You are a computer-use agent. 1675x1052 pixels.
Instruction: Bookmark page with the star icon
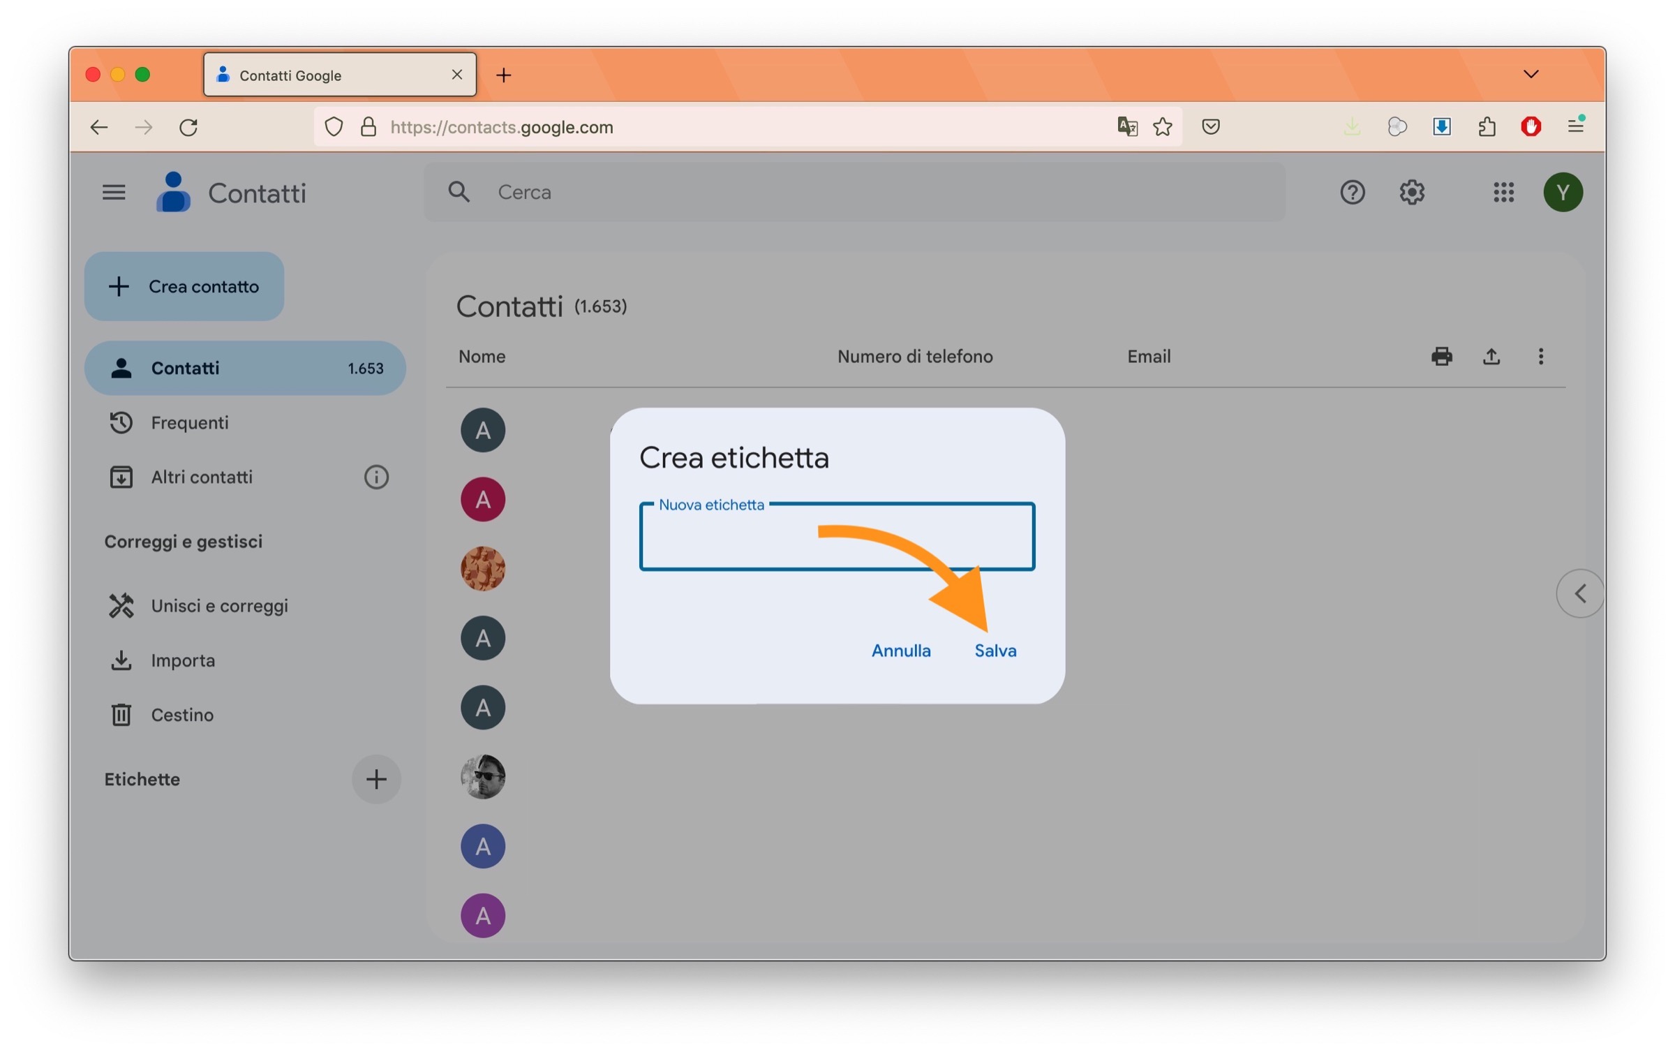(x=1162, y=127)
